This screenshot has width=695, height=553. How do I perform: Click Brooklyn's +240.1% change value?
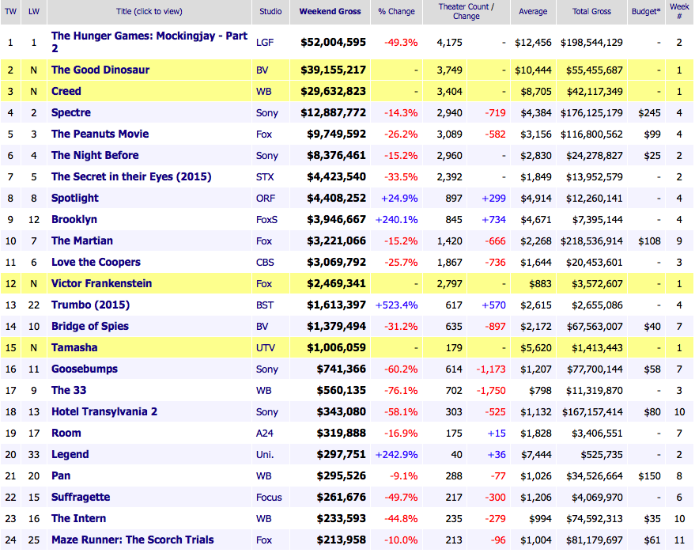(x=396, y=219)
